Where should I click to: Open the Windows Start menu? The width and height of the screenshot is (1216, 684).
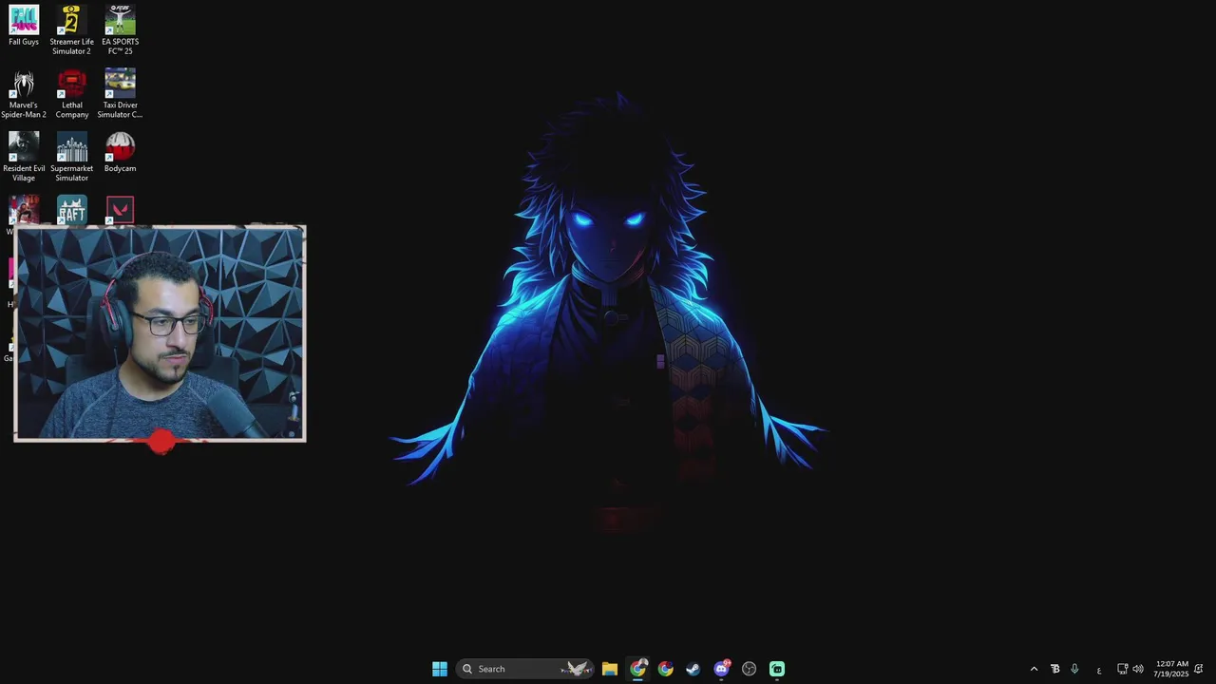[440, 669]
